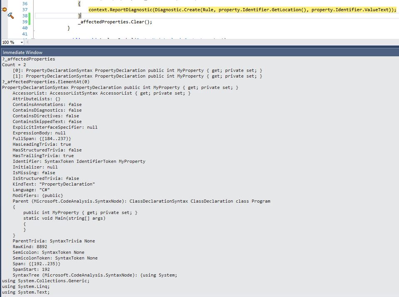Click the _affectedProperties.Clear(); code line
This screenshot has width=399, height=297.
click(115, 22)
